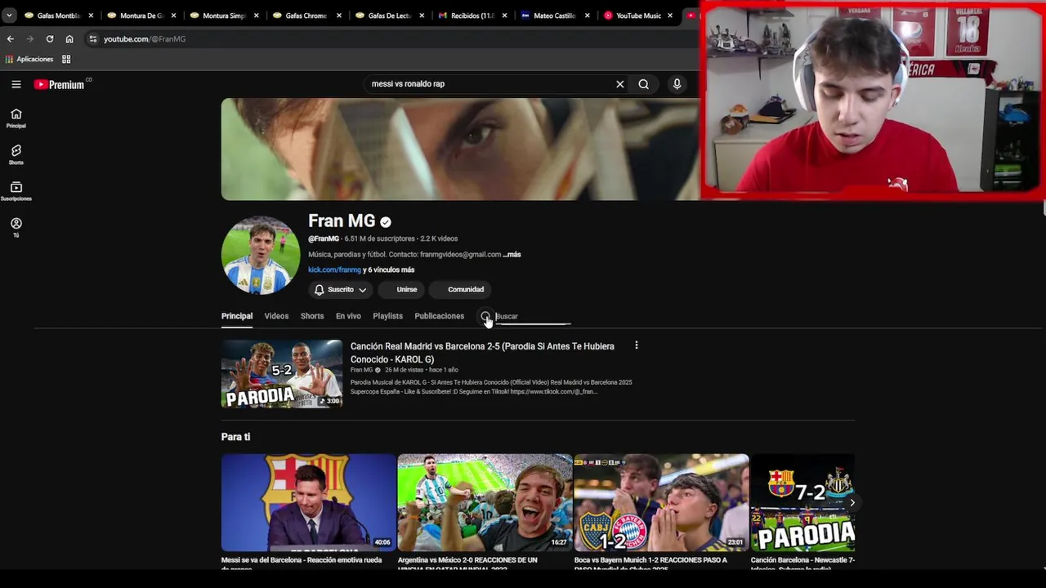Image resolution: width=1046 pixels, height=588 pixels.
Task: Click the channel banner image
Action: pos(460,149)
